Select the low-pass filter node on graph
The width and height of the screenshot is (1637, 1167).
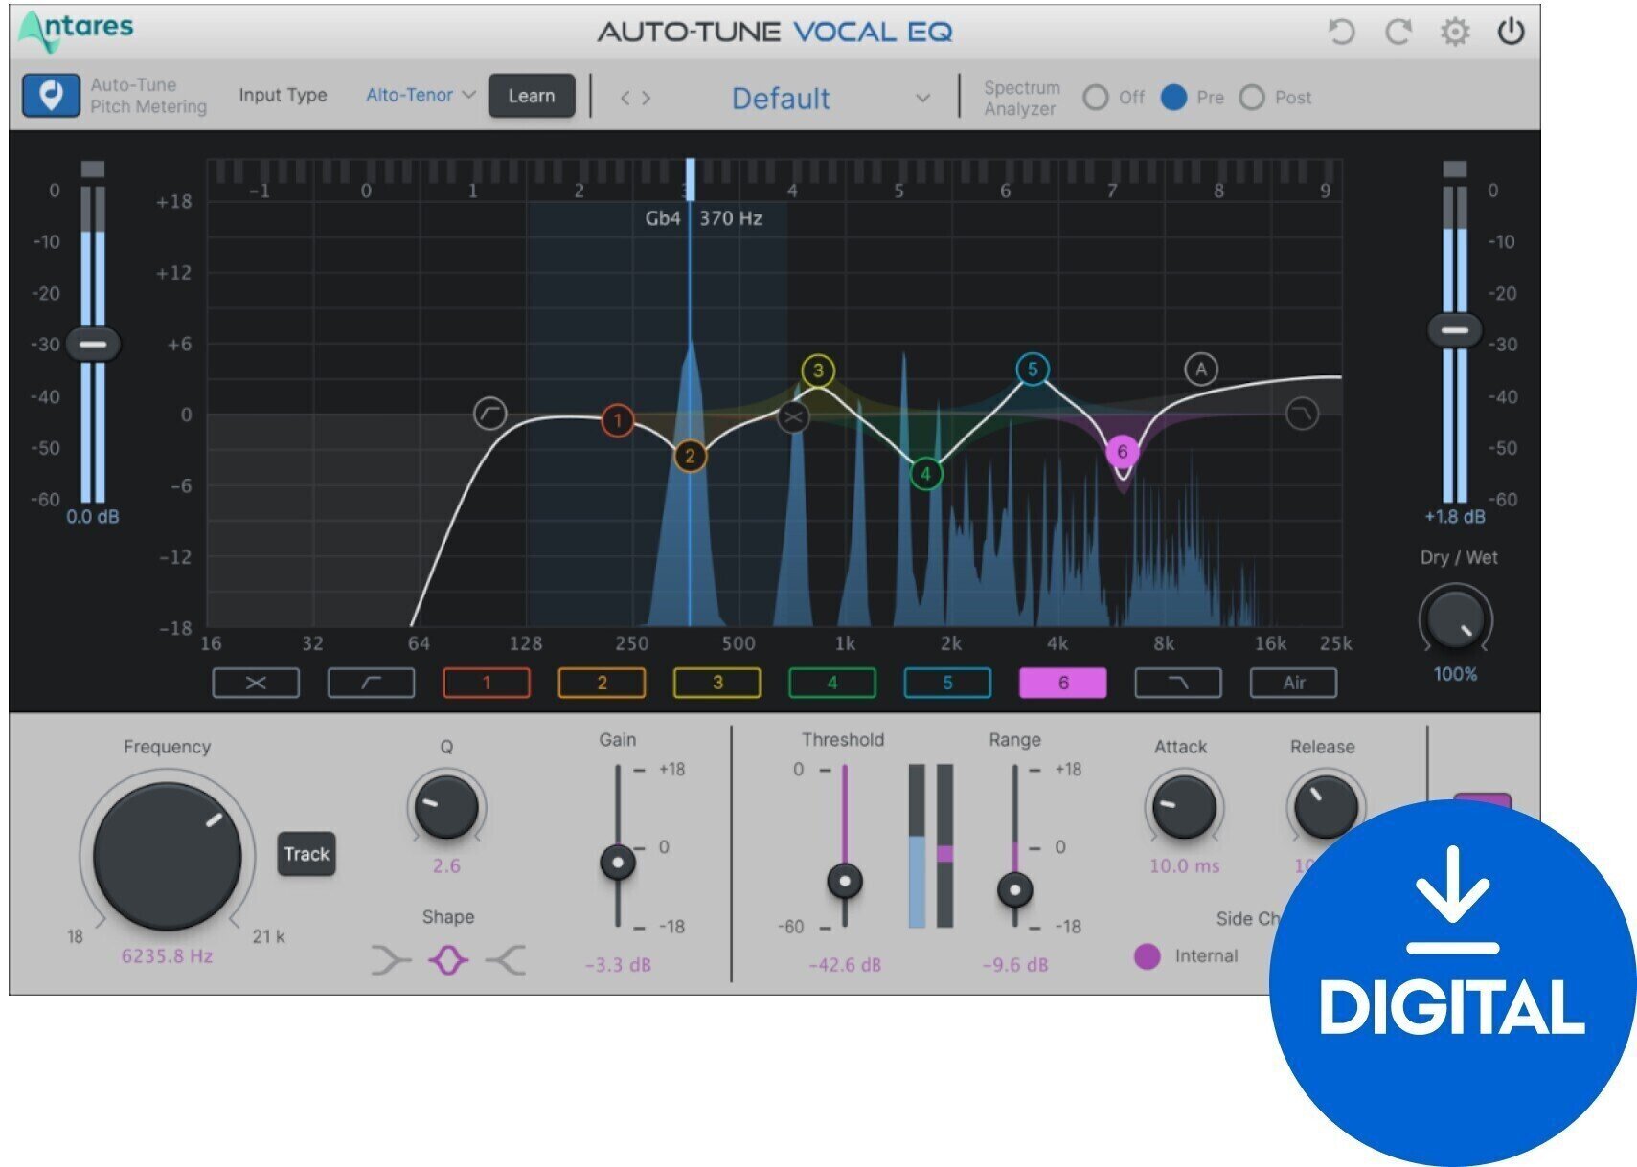click(1302, 414)
